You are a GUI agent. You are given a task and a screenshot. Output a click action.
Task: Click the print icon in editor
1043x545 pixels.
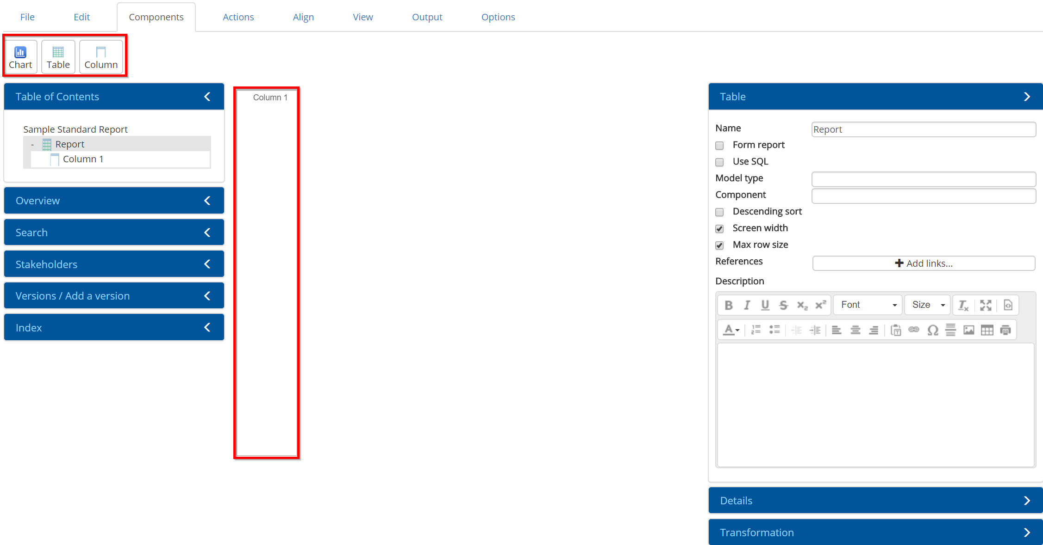pos(1005,330)
